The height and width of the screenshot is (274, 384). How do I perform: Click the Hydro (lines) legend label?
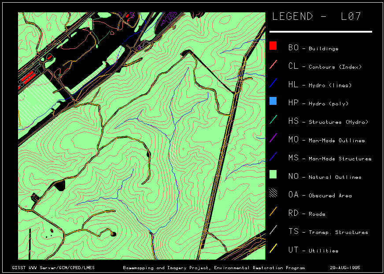point(330,85)
